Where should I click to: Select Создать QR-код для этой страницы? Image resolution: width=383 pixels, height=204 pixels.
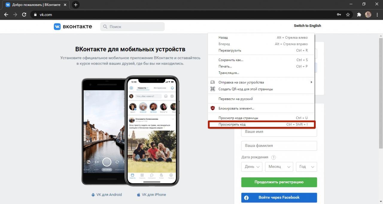point(261,89)
